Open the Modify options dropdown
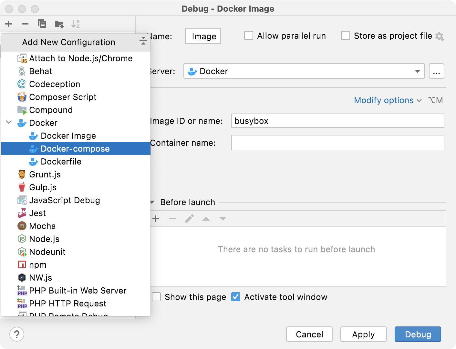456x349 pixels. [388, 100]
